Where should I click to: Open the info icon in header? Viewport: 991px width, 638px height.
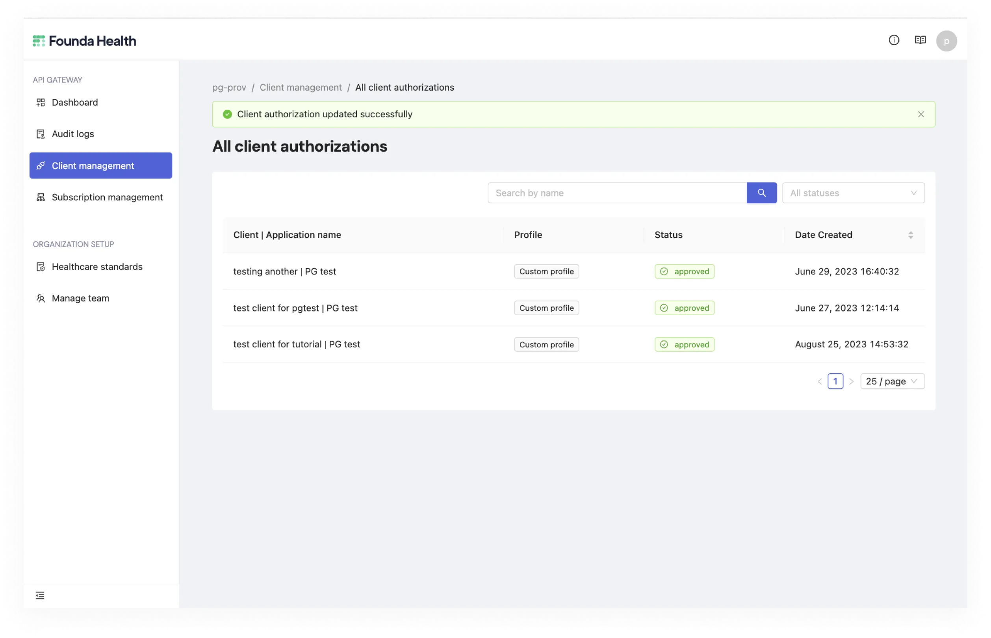pyautogui.click(x=894, y=40)
